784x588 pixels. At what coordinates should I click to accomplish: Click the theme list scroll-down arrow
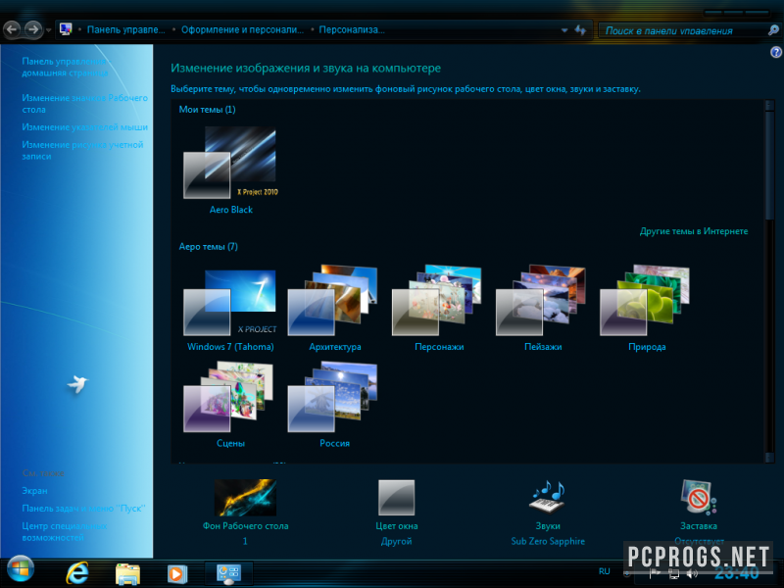point(769,458)
